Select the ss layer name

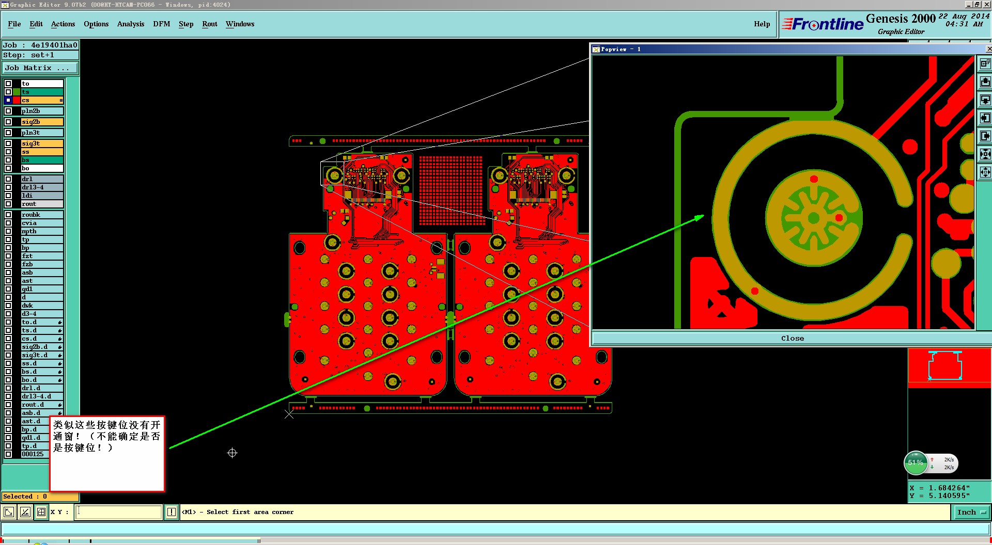tap(42, 152)
